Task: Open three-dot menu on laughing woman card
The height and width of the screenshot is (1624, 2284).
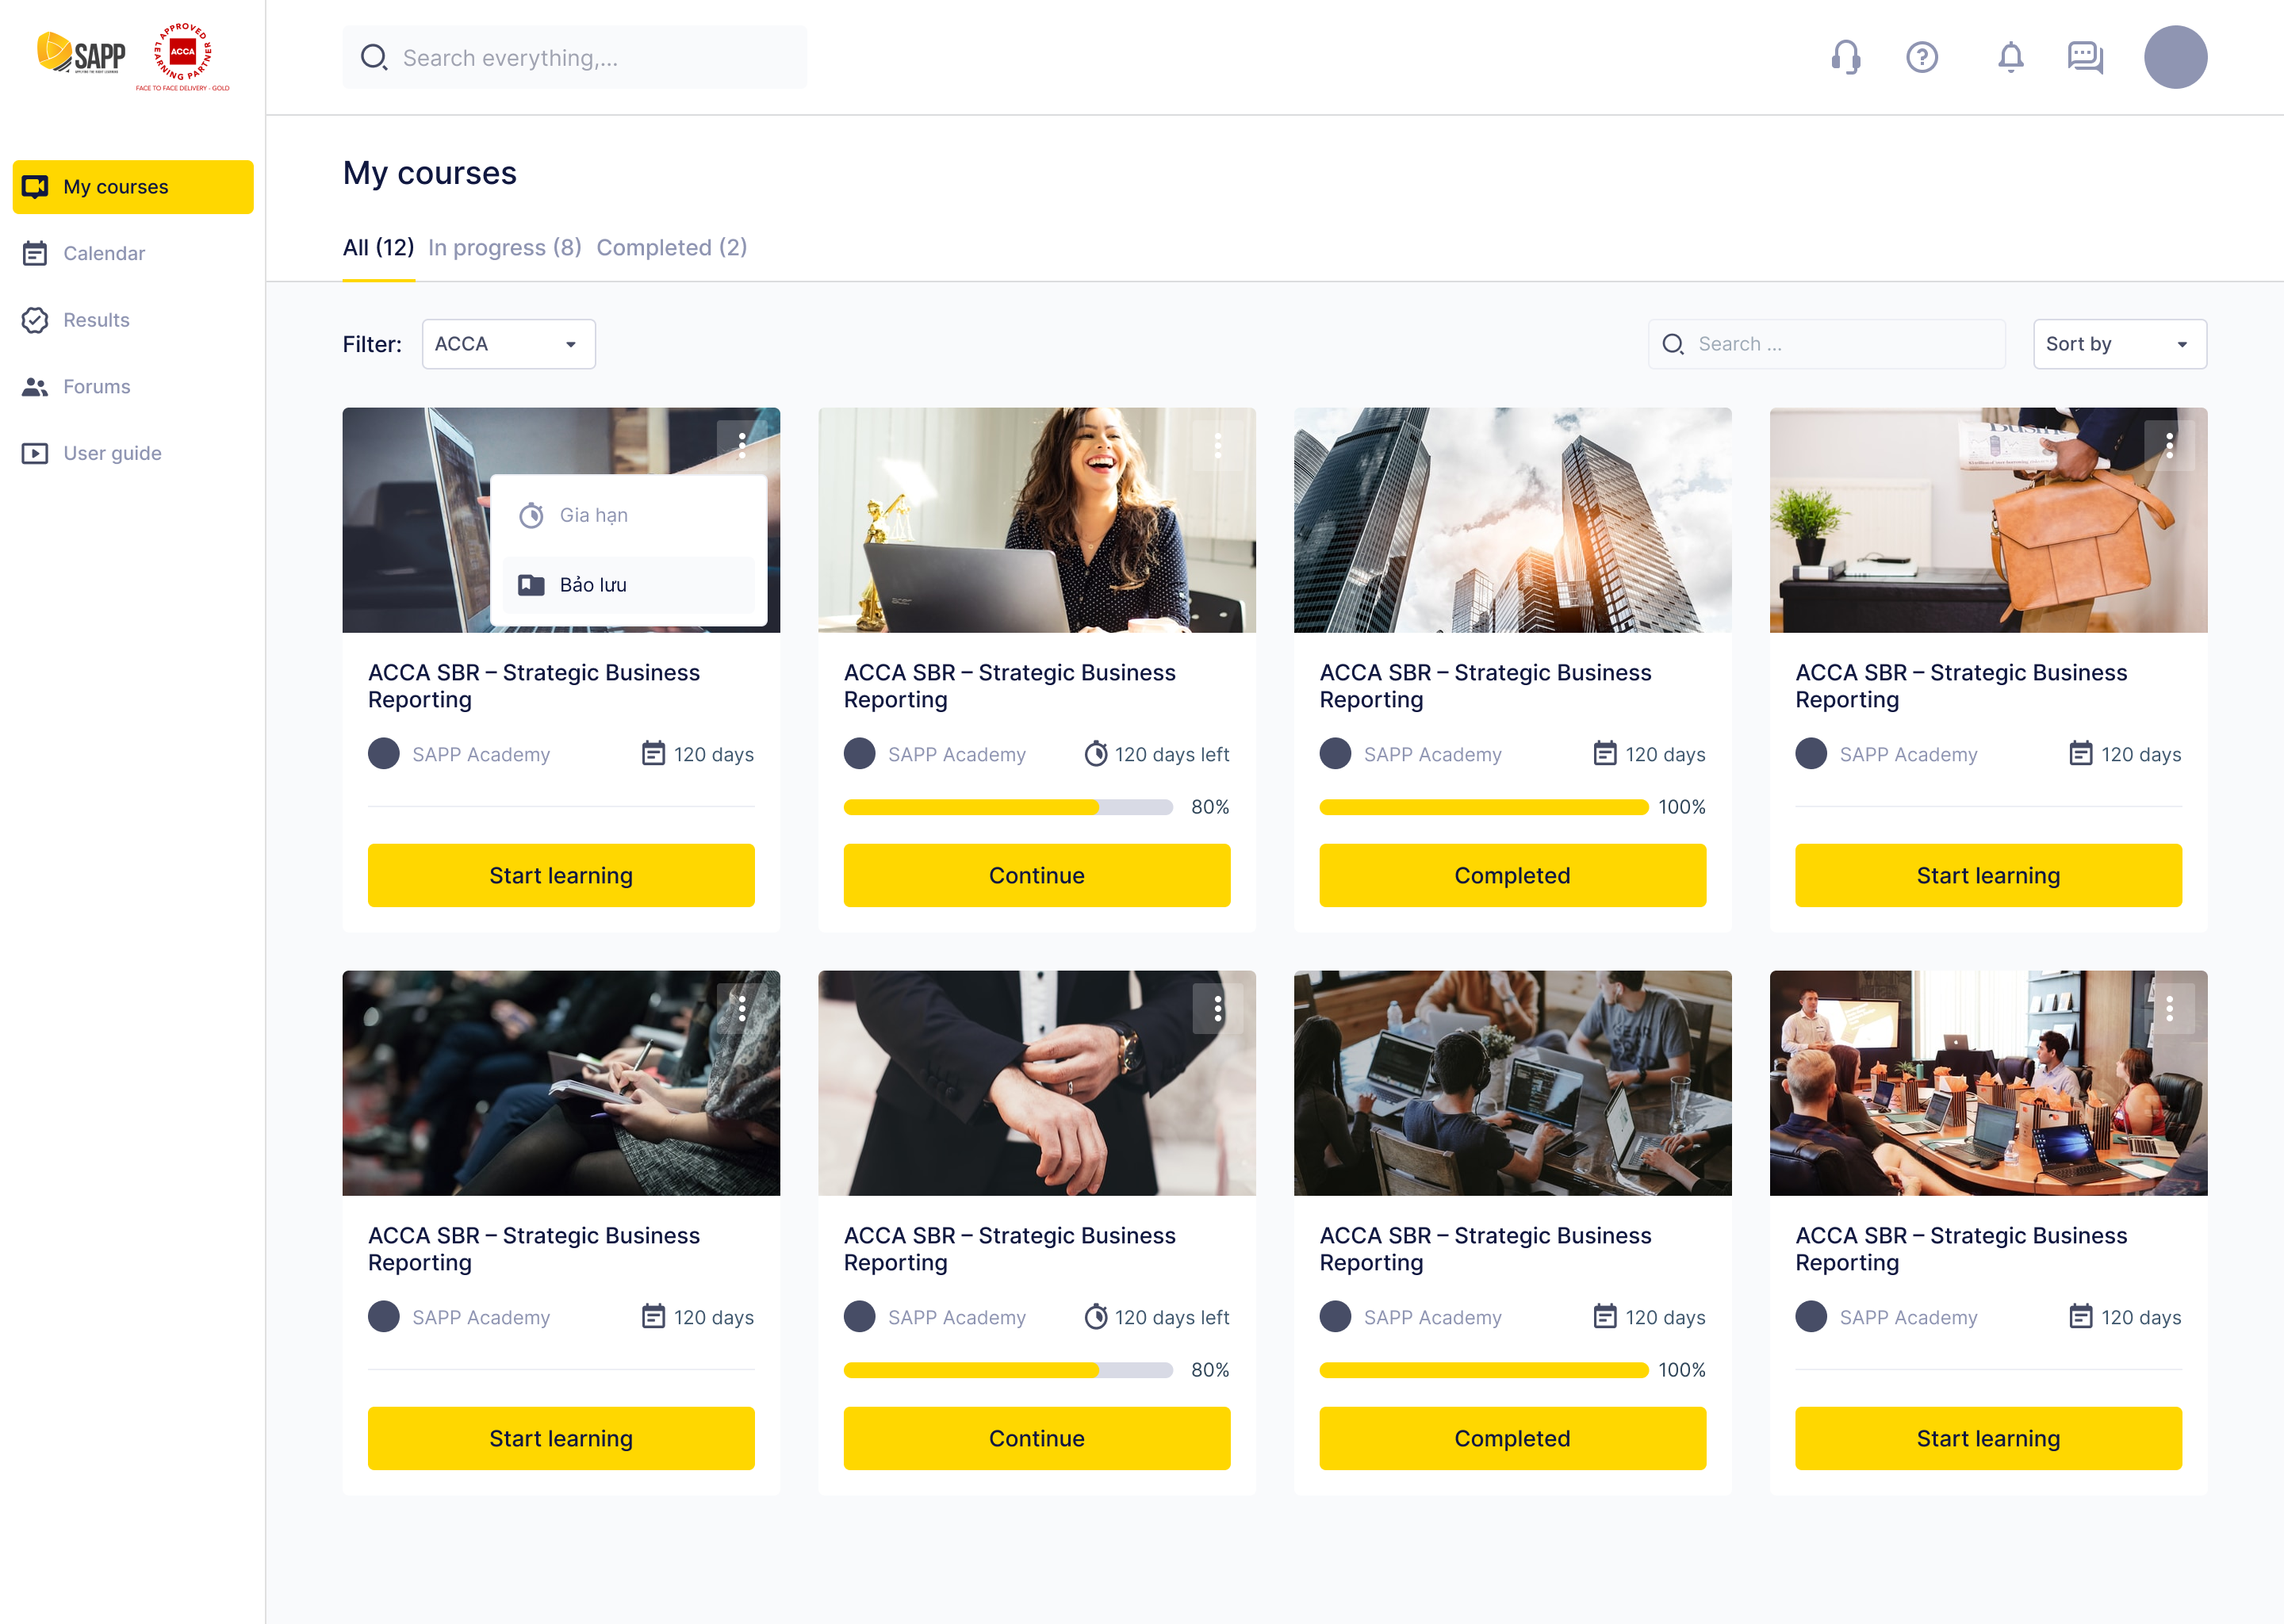Action: 1217,446
